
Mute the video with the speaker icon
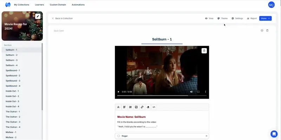click(x=191, y=92)
